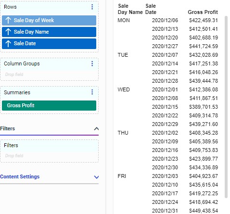The image size is (230, 214).
Task: Toggle sort arrow on Sale Day Name
Action: [x=8, y=32]
